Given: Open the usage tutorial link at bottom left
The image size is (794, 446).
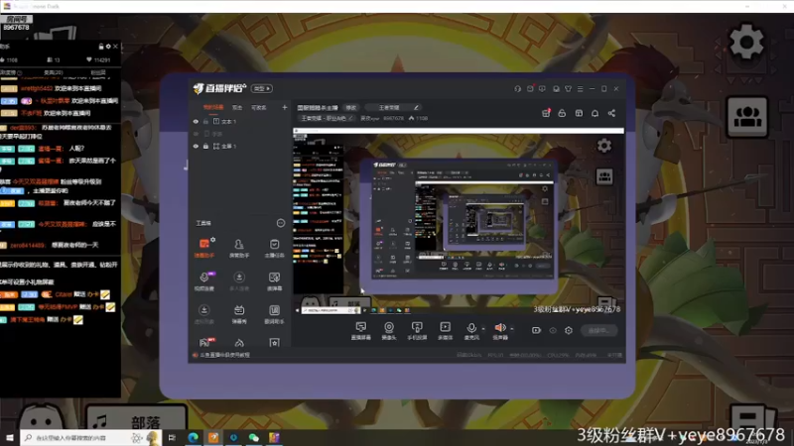Looking at the screenshot, I should (224, 355).
